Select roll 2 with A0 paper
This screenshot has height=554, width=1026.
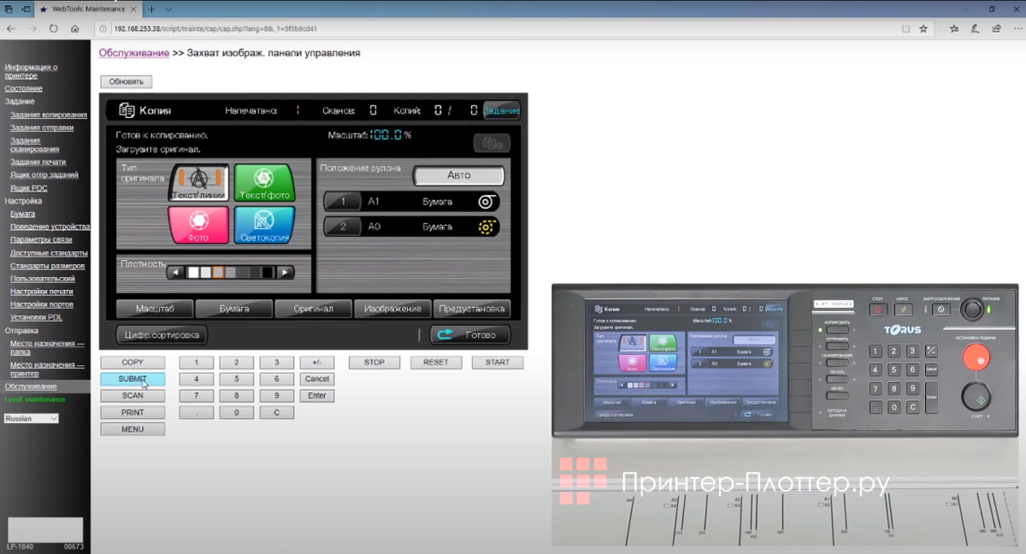[x=411, y=227]
